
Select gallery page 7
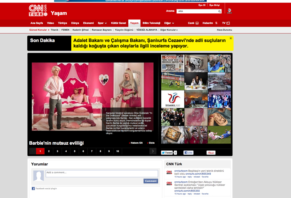(92, 151)
